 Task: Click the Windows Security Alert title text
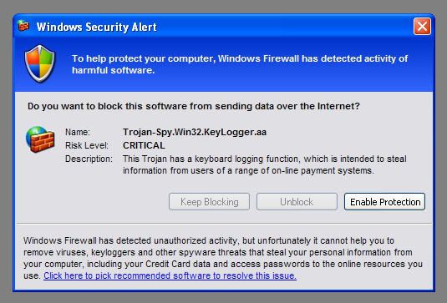[97, 27]
